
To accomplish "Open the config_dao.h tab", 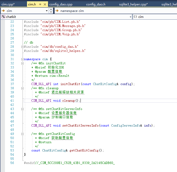I will pyautogui.click(x=96, y=4).
